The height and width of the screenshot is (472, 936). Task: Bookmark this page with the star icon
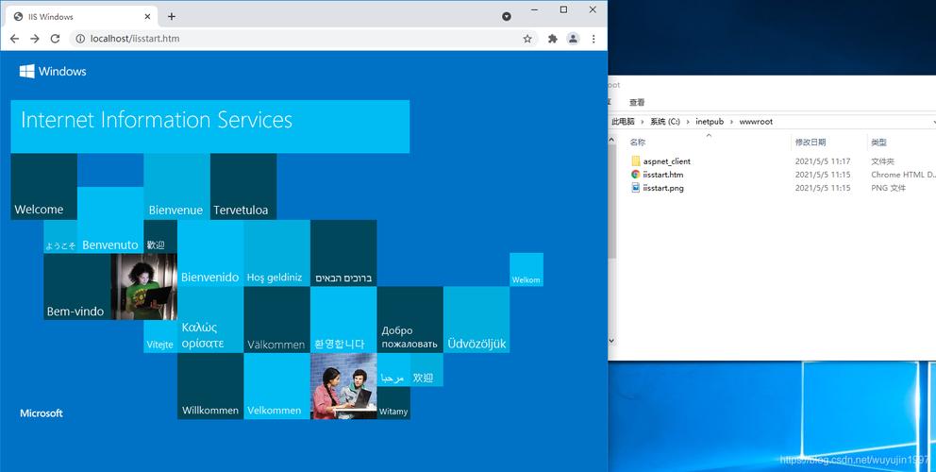[527, 39]
